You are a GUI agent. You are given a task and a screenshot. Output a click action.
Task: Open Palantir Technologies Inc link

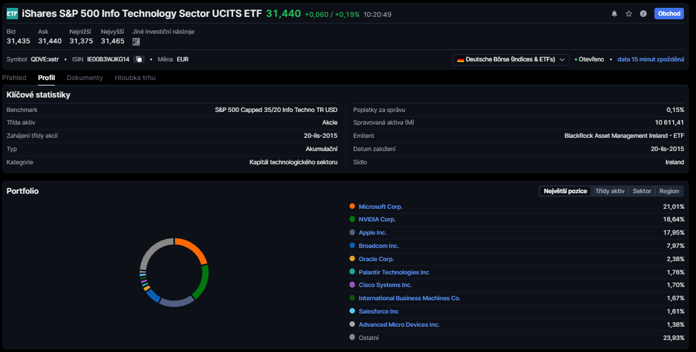393,272
